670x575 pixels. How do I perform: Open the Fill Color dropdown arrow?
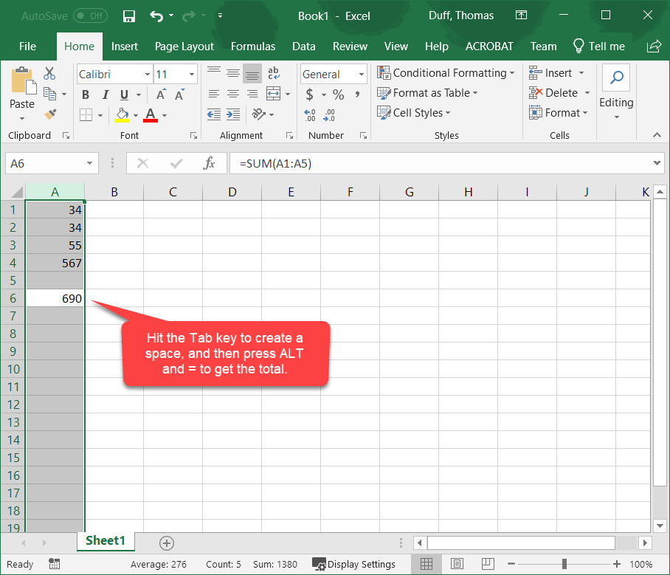134,115
